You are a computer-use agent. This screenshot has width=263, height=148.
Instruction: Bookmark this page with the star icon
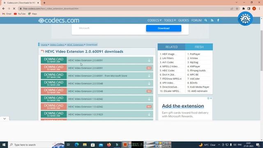click(237, 9)
